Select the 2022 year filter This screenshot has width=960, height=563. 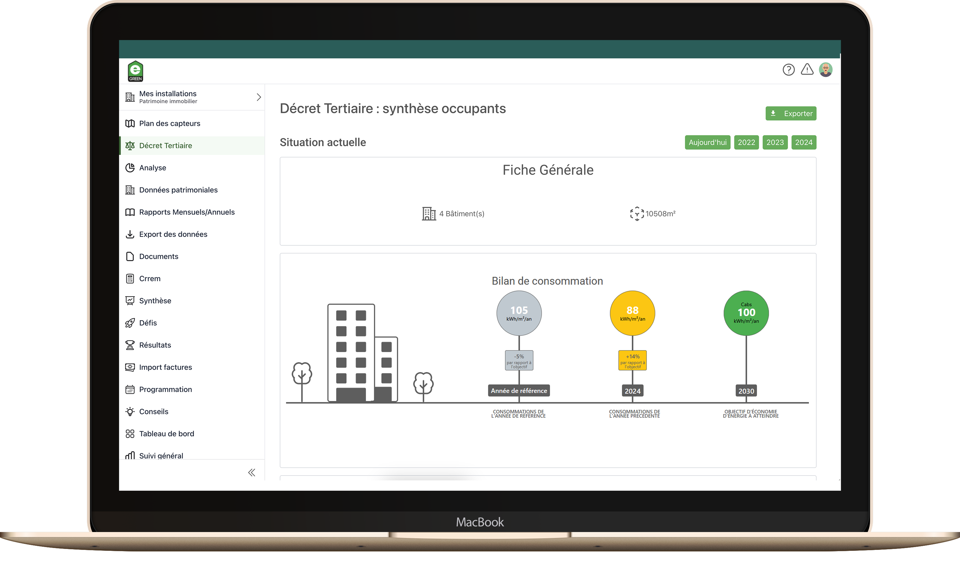click(746, 142)
